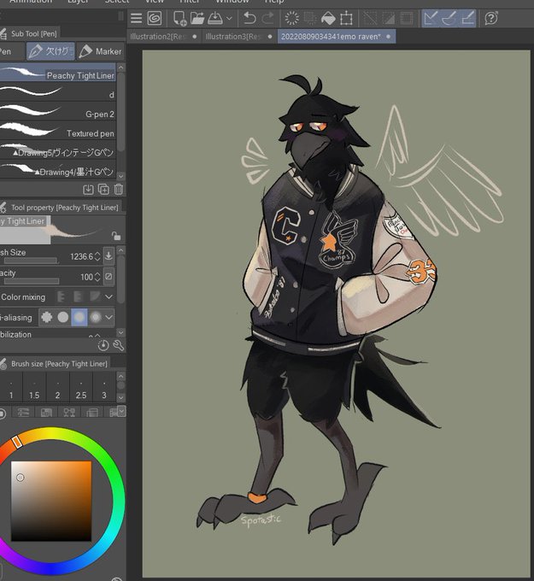
Task: Open Brush Size dynamics settings button
Action: pyautogui.click(x=109, y=255)
